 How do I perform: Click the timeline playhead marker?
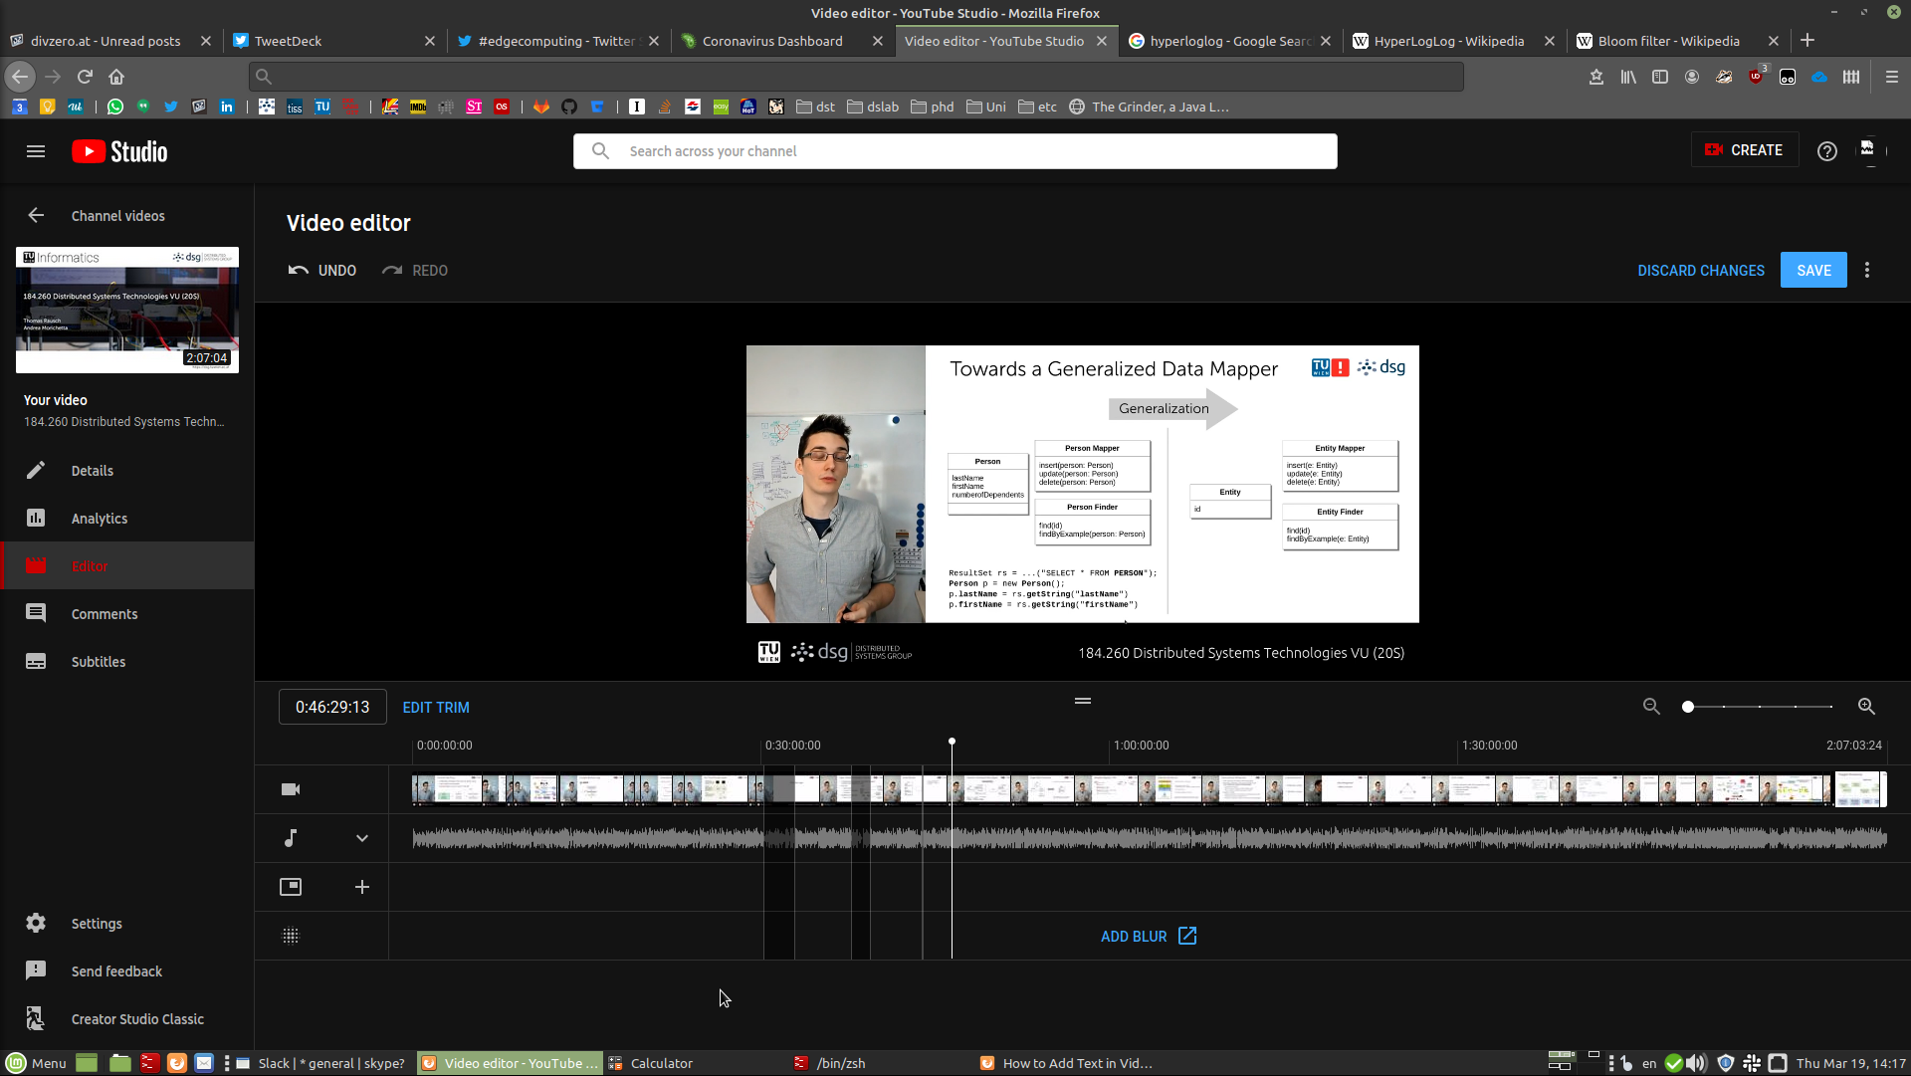[x=952, y=742]
